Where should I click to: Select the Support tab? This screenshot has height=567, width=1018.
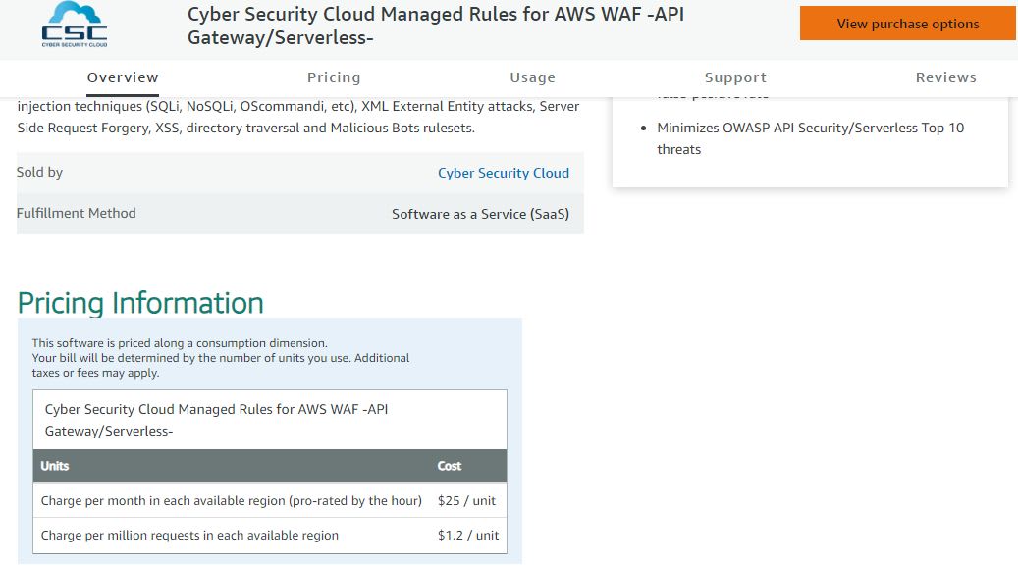coord(735,77)
